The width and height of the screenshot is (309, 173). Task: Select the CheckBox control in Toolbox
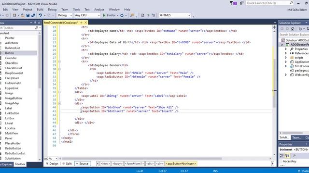pyautogui.click(x=12, y=63)
